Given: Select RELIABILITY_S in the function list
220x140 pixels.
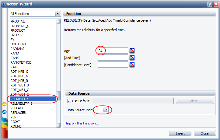Looking at the screenshot, I should point(21,103).
